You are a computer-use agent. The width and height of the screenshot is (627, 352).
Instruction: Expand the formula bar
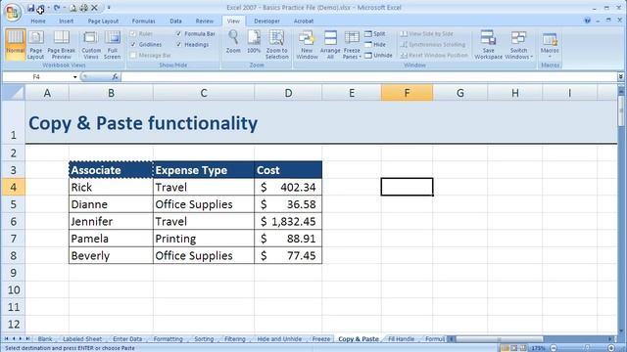[620, 76]
